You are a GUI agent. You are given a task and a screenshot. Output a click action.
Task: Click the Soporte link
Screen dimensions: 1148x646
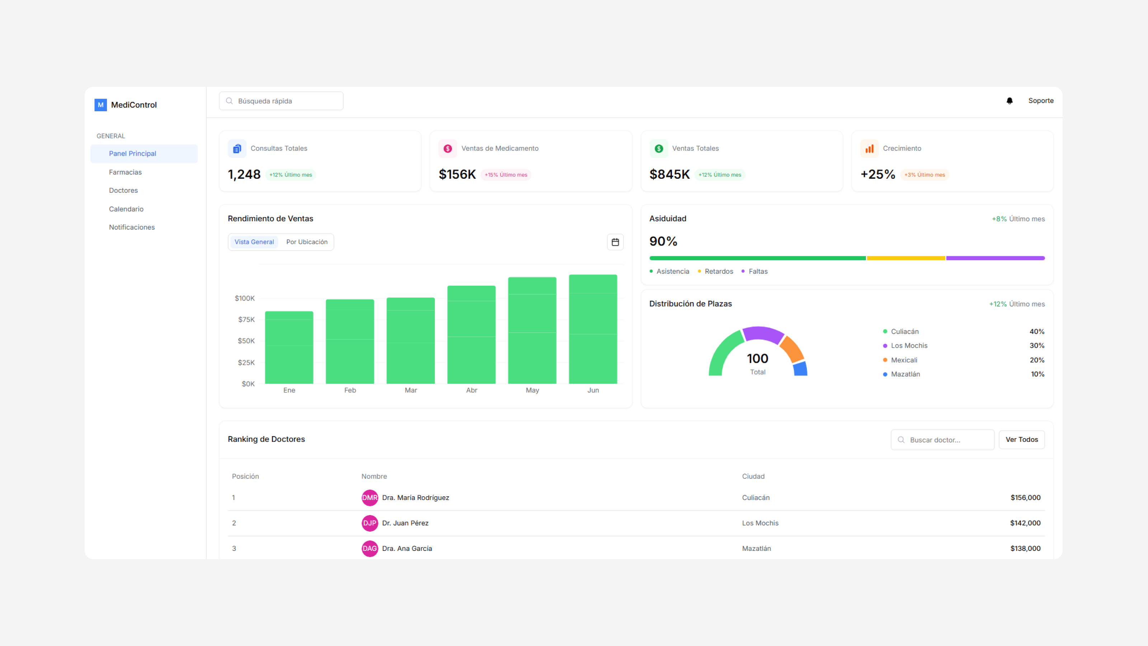point(1041,101)
